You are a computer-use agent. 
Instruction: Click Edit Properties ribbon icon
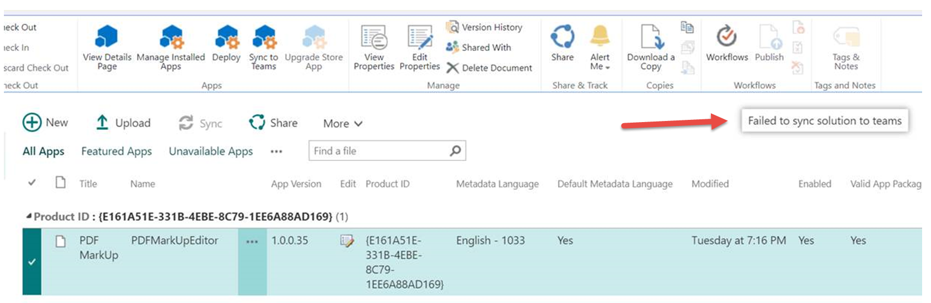420,39
